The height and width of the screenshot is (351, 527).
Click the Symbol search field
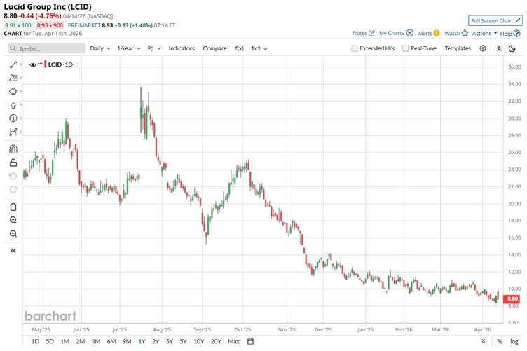pos(47,48)
